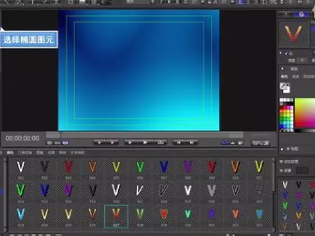The height and width of the screenshot is (236, 315).
Task: Click the blue highlighted icon below timecode
Action: point(65,143)
